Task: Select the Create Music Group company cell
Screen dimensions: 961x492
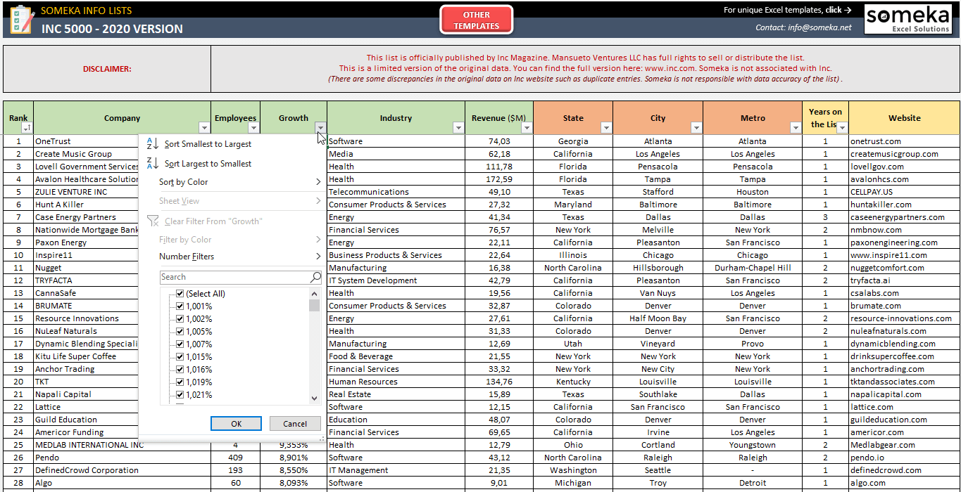Action: click(86, 154)
